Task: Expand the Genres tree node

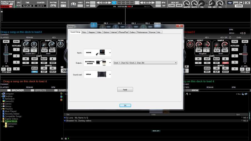Action: pyautogui.click(x=2, y=104)
